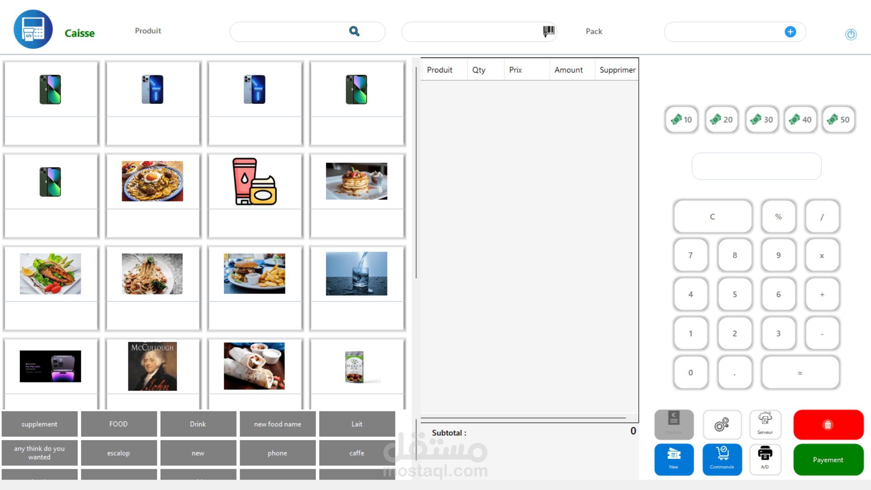Click the Commande cart icon button
The height and width of the screenshot is (490, 871).
722,459
